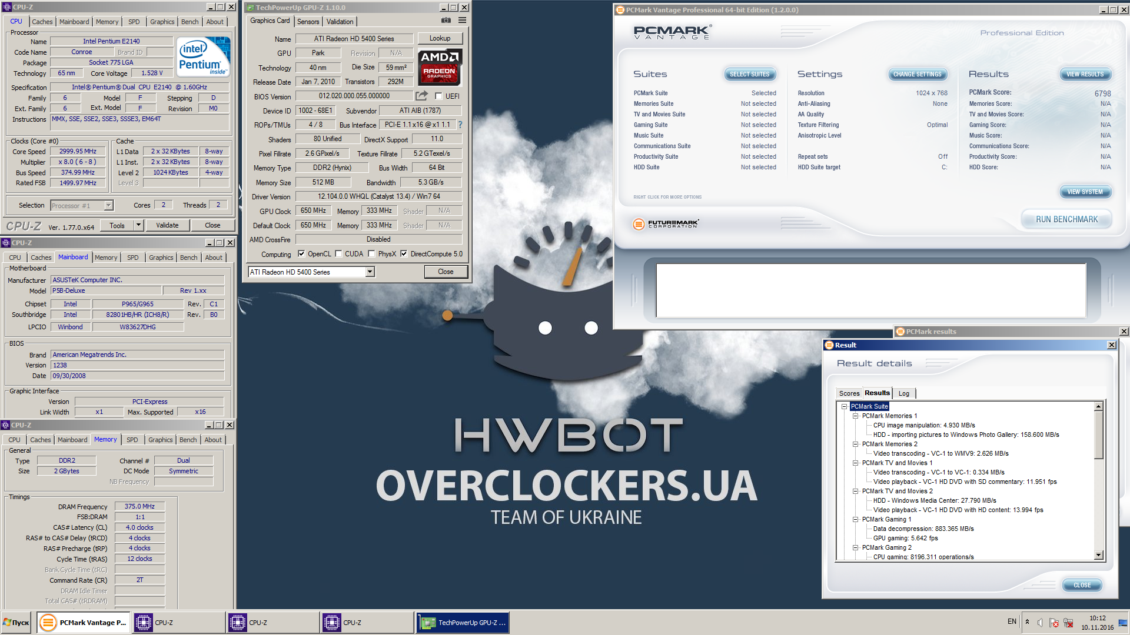The height and width of the screenshot is (635, 1130).
Task: Click the result tree scrollbar up arrow
Action: click(x=1098, y=406)
